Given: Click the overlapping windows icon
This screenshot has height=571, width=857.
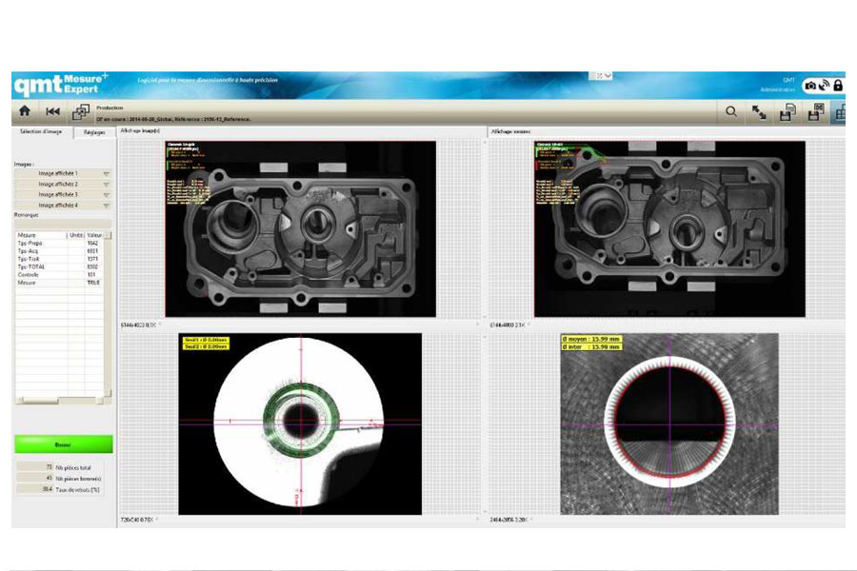Looking at the screenshot, I should (x=82, y=112).
